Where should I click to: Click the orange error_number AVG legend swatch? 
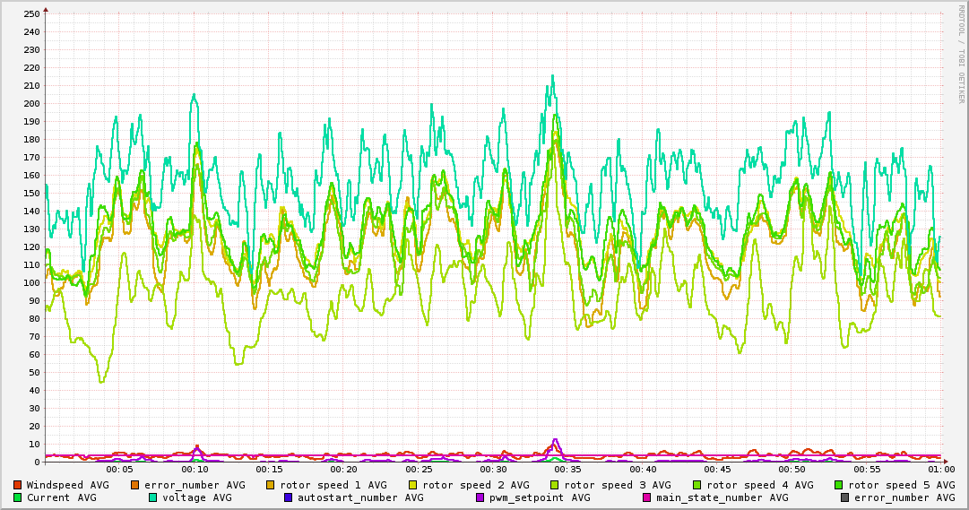coord(135,485)
